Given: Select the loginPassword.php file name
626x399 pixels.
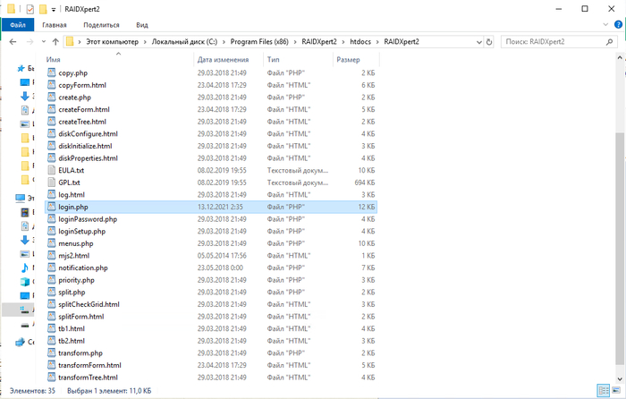Looking at the screenshot, I should click(x=88, y=219).
